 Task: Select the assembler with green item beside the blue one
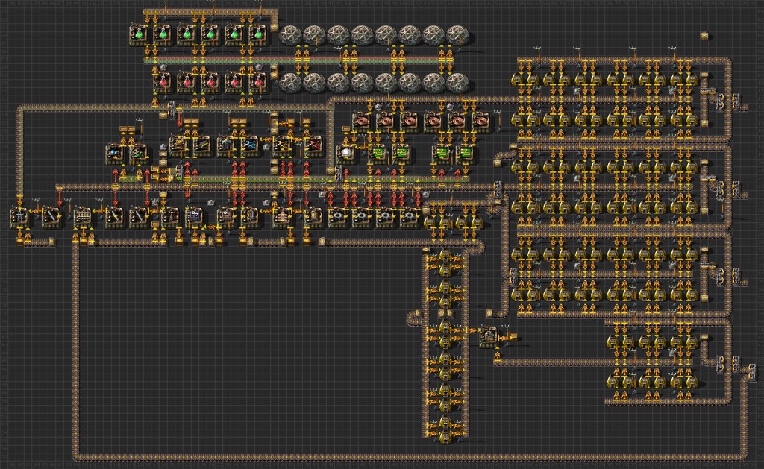[x=138, y=153]
